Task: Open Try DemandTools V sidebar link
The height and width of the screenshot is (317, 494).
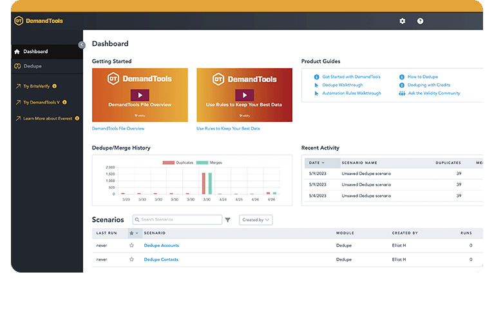Action: 41,102
